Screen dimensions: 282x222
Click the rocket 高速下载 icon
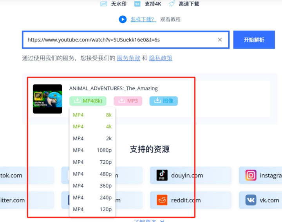[x=172, y=4]
